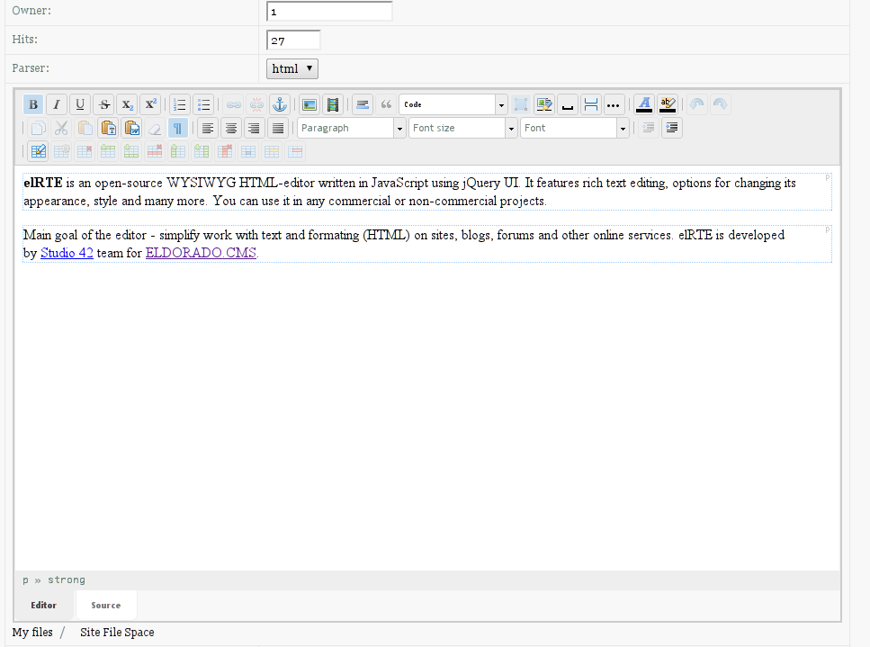The height and width of the screenshot is (647, 870).
Task: Click the ordered list icon
Action: [180, 104]
